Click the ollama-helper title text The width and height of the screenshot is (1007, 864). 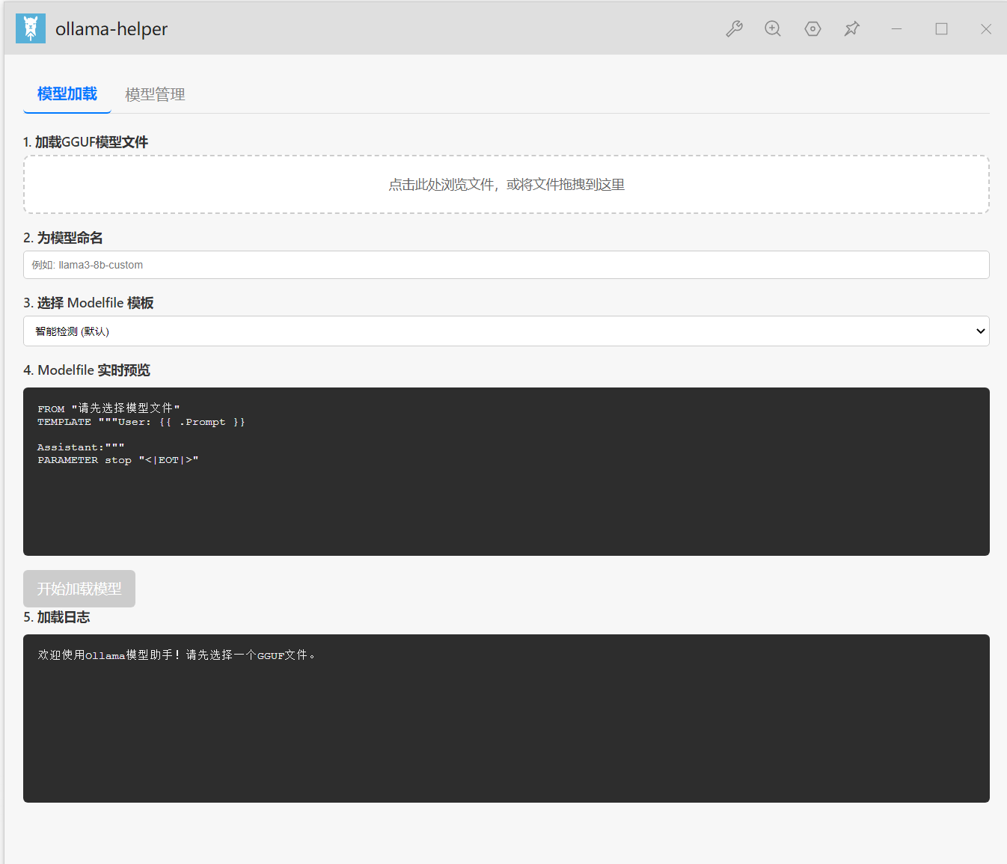111,29
